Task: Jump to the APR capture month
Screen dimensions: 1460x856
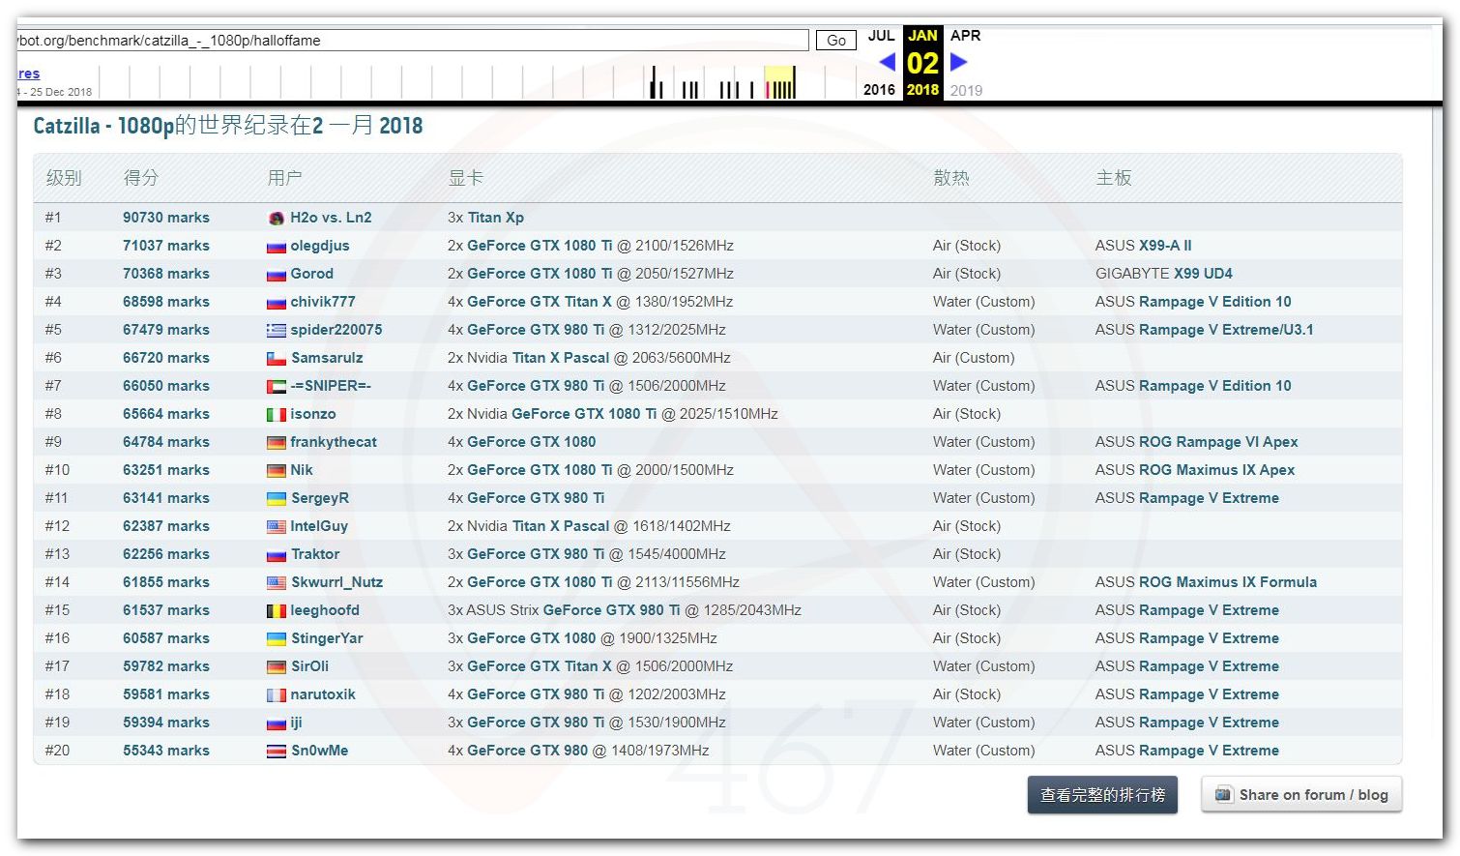Action: tap(965, 36)
